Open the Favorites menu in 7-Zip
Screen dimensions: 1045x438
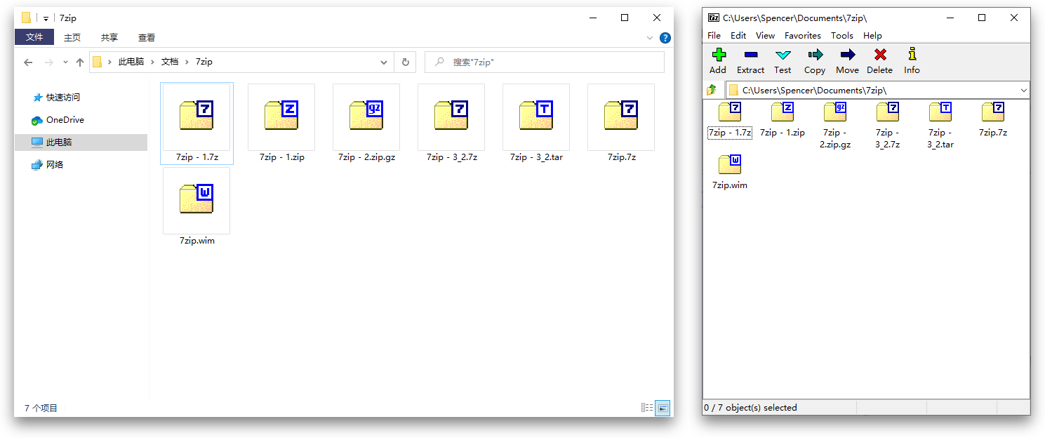[x=803, y=36]
